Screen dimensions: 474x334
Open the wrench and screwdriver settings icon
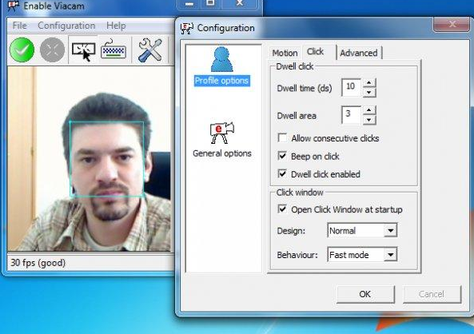150,50
